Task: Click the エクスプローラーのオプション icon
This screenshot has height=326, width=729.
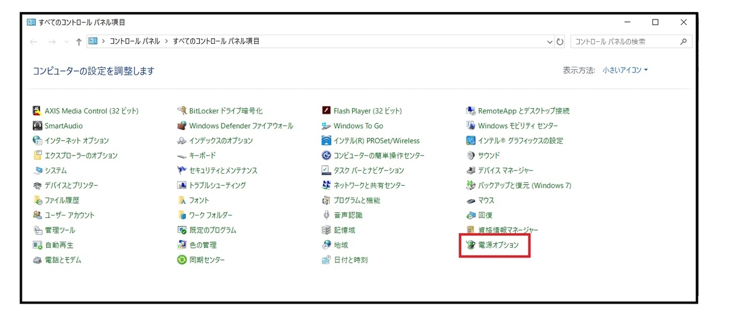Action: 38,155
